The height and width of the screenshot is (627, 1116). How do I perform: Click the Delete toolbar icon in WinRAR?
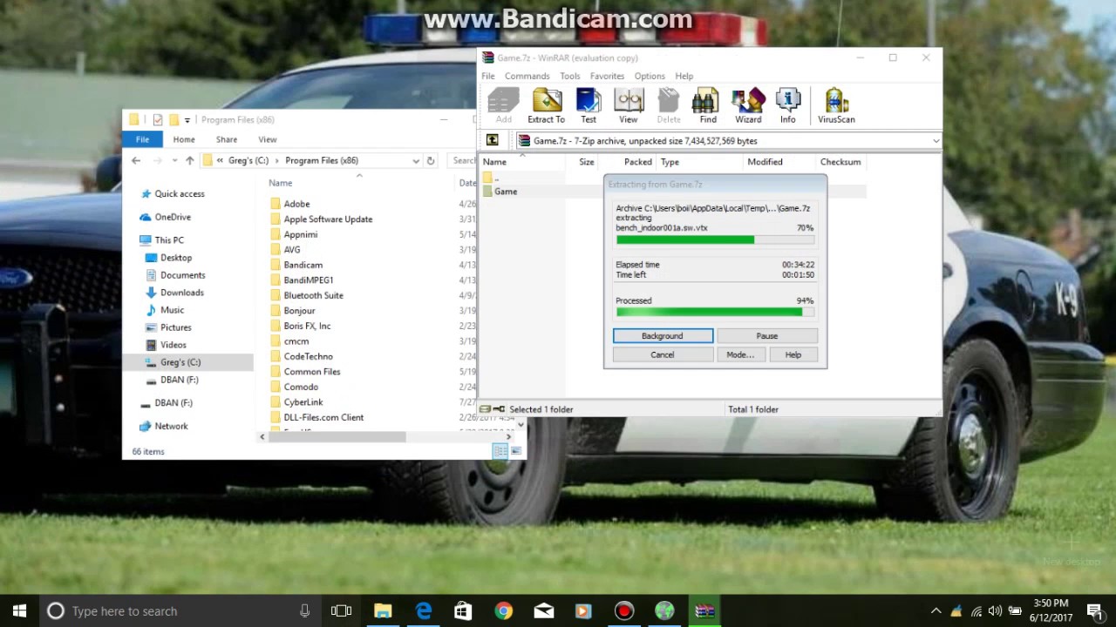click(x=669, y=106)
